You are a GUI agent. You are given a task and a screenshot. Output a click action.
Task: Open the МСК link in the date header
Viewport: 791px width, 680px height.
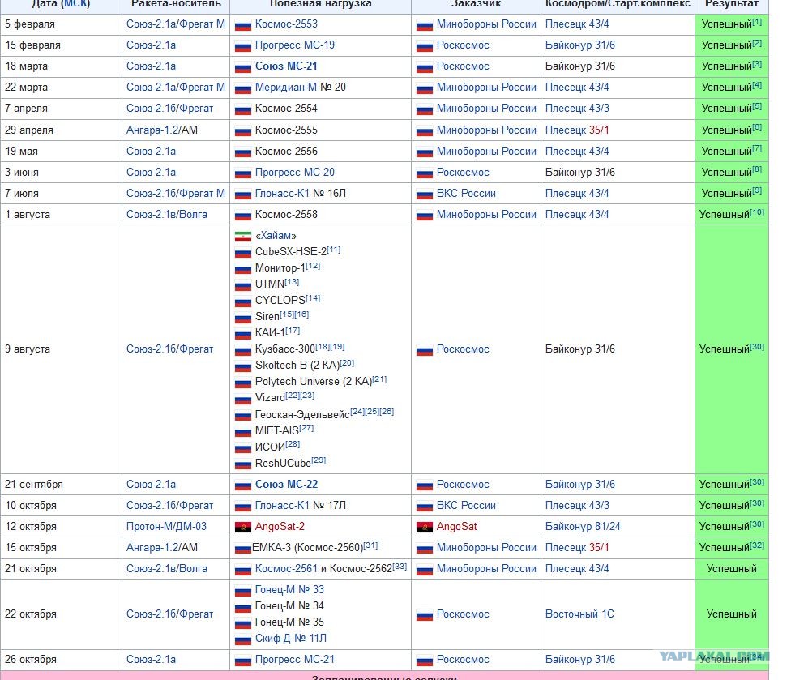tap(75, 3)
